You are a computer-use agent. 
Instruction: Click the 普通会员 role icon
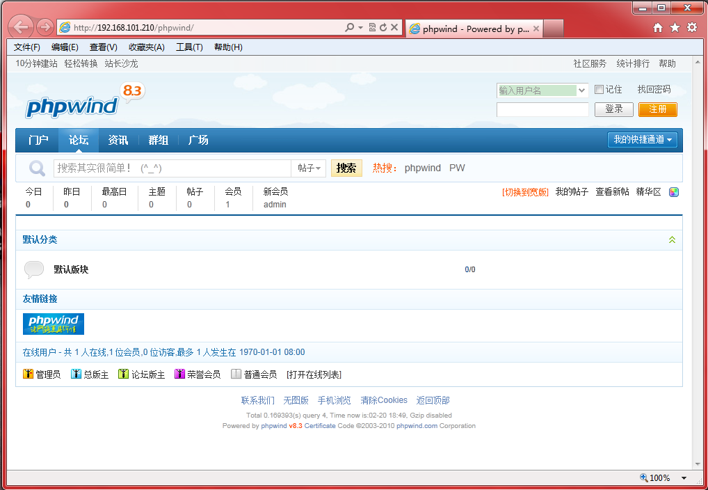pyautogui.click(x=236, y=374)
